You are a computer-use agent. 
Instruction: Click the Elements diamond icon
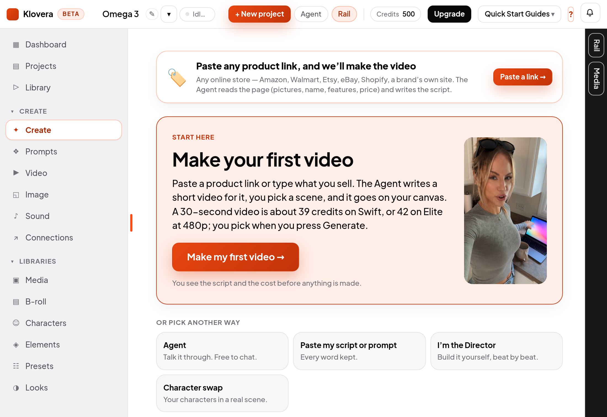pos(16,345)
